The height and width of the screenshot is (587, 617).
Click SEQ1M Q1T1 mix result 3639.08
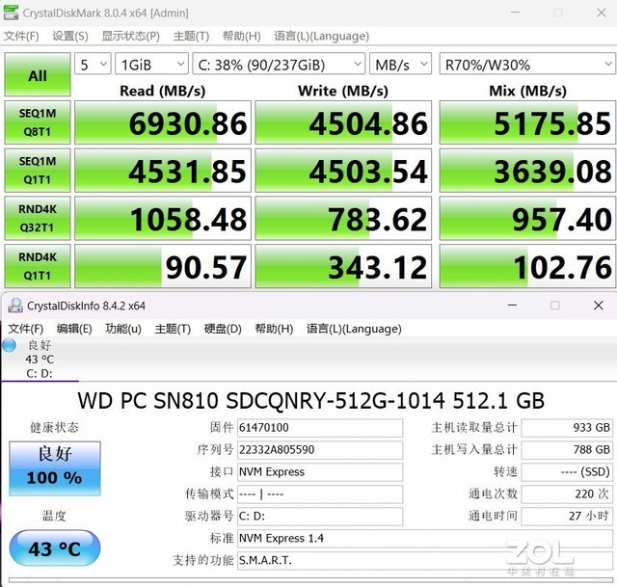tap(527, 171)
